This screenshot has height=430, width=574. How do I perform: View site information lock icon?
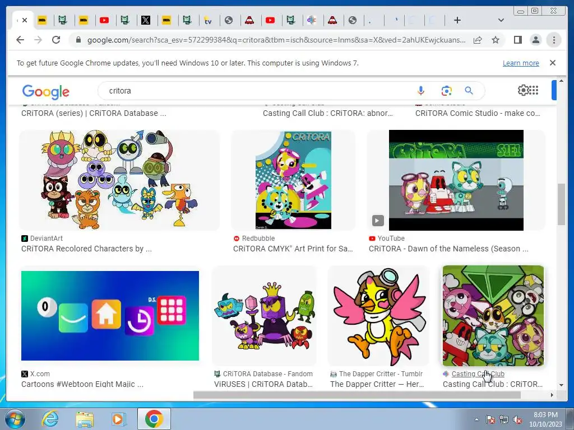[78, 40]
